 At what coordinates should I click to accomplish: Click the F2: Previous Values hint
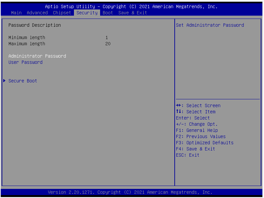pos(201,136)
